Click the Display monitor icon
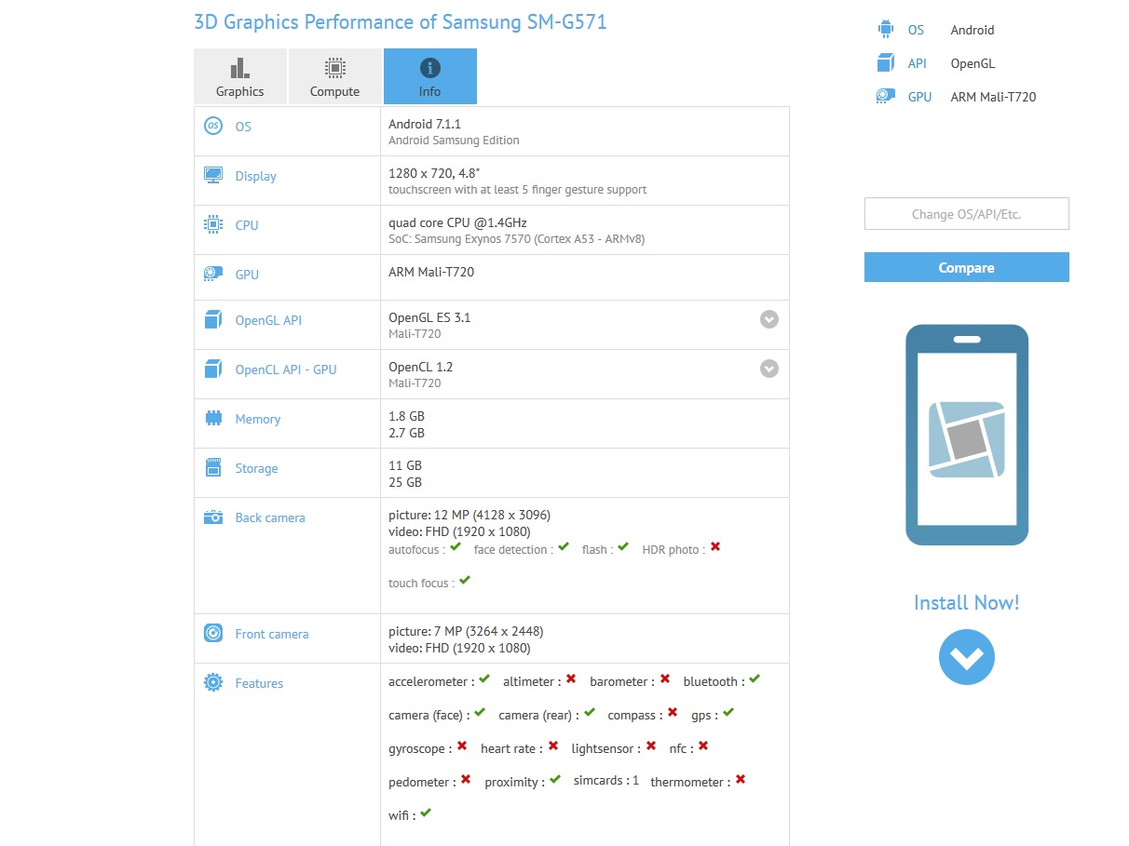 pyautogui.click(x=213, y=175)
